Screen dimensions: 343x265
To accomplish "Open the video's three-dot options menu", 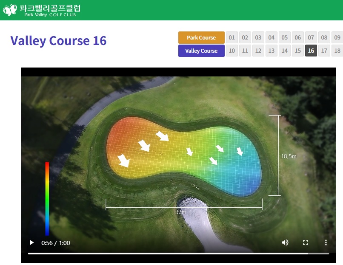I will pos(326,242).
